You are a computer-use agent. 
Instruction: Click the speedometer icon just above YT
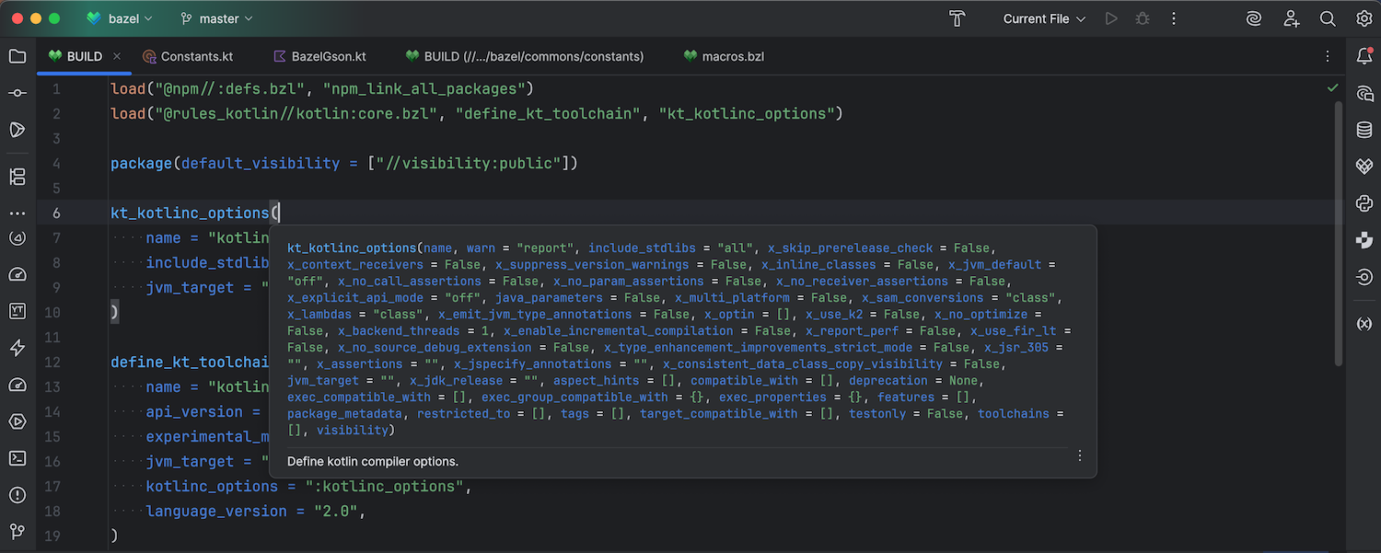17,274
